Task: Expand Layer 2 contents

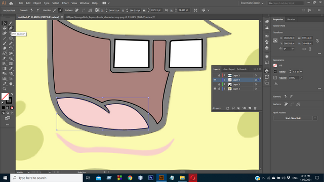Action: coord(225,75)
